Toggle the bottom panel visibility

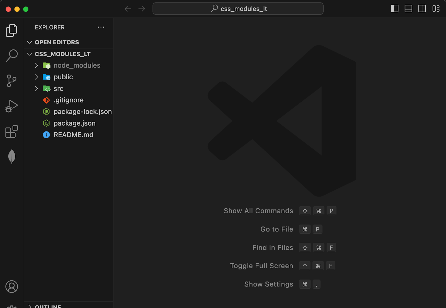[x=408, y=8]
